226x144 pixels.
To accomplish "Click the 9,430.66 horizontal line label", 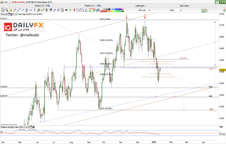I will (x=4, y=87).
